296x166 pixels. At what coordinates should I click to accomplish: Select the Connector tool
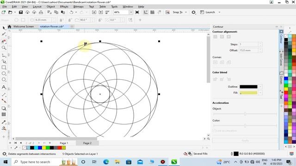pos(4,101)
